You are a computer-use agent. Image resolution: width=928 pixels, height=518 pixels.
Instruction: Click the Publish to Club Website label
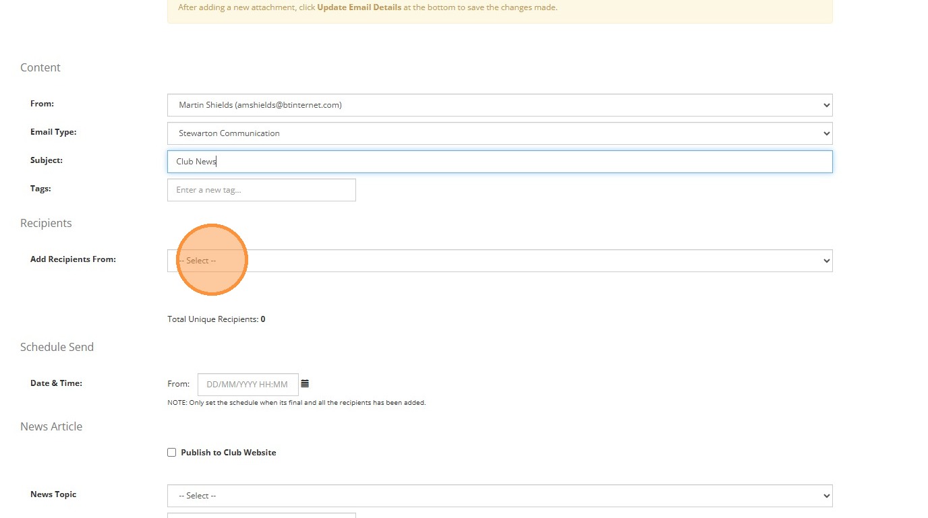tap(229, 453)
